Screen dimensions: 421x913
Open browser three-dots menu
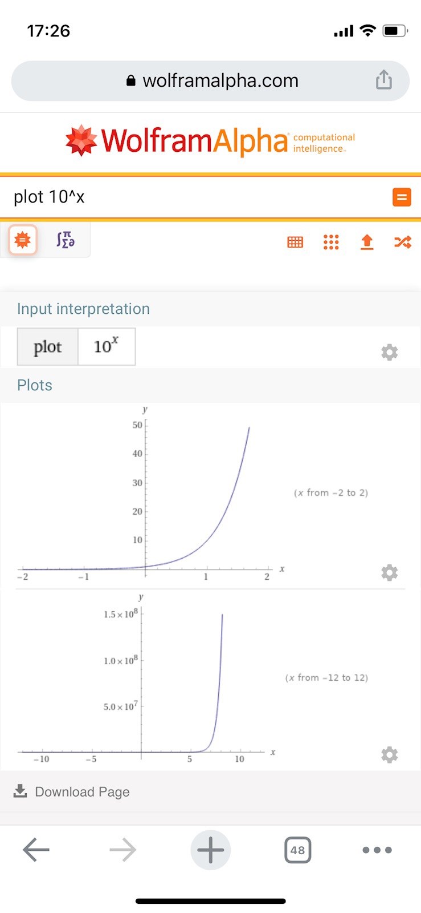[377, 850]
